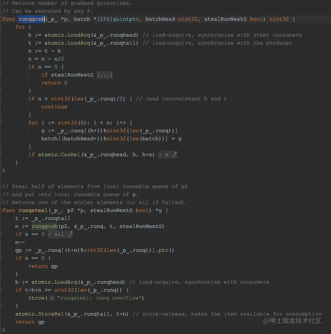331x334 pixels.
Task: Click the green-highlighted runqgrab call inside runqsteal
Action: pos(44,226)
